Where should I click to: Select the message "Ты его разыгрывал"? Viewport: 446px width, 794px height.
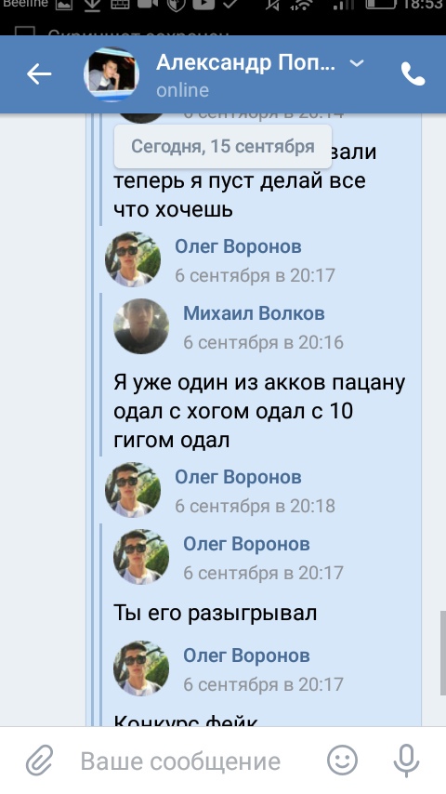tap(216, 614)
